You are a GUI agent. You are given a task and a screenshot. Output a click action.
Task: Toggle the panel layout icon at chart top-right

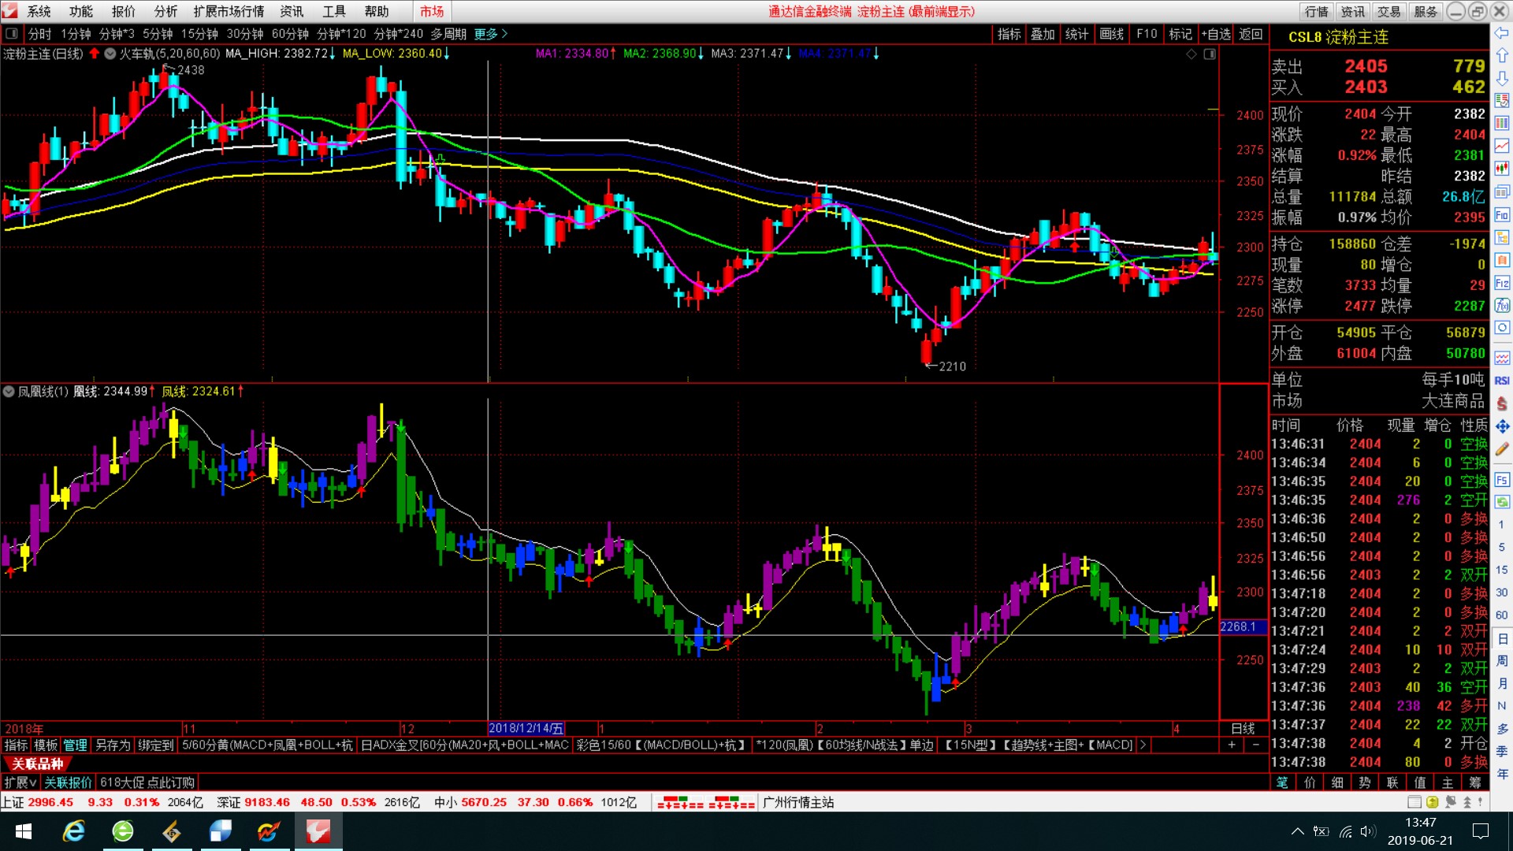(x=1210, y=54)
